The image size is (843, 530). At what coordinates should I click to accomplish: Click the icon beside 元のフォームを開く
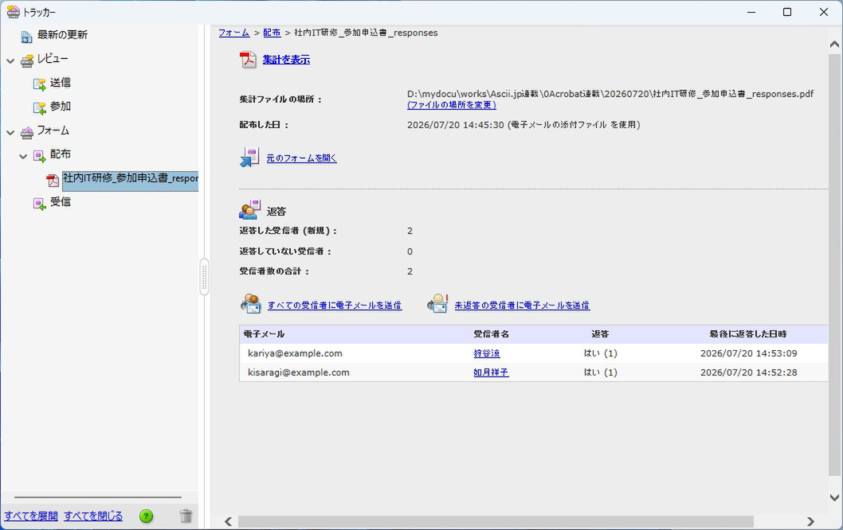pyautogui.click(x=249, y=158)
